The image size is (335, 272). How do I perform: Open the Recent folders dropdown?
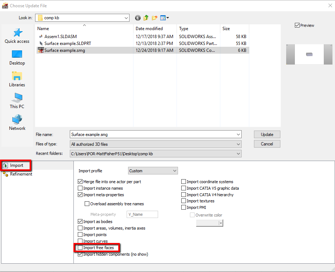156,153
